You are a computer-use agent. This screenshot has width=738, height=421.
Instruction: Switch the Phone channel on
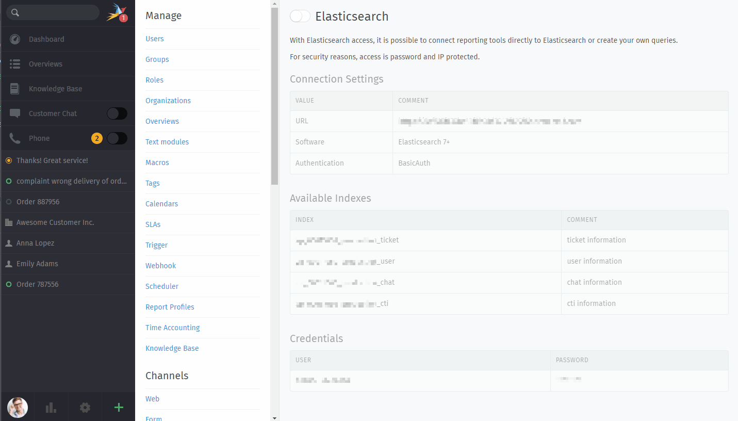click(x=117, y=138)
